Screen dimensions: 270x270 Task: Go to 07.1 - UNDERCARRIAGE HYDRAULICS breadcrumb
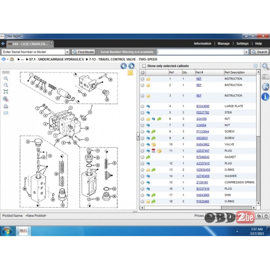[56, 60]
